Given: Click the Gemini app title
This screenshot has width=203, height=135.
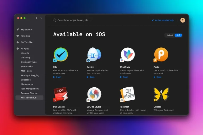Looking at the screenshot, I should click(90, 67).
